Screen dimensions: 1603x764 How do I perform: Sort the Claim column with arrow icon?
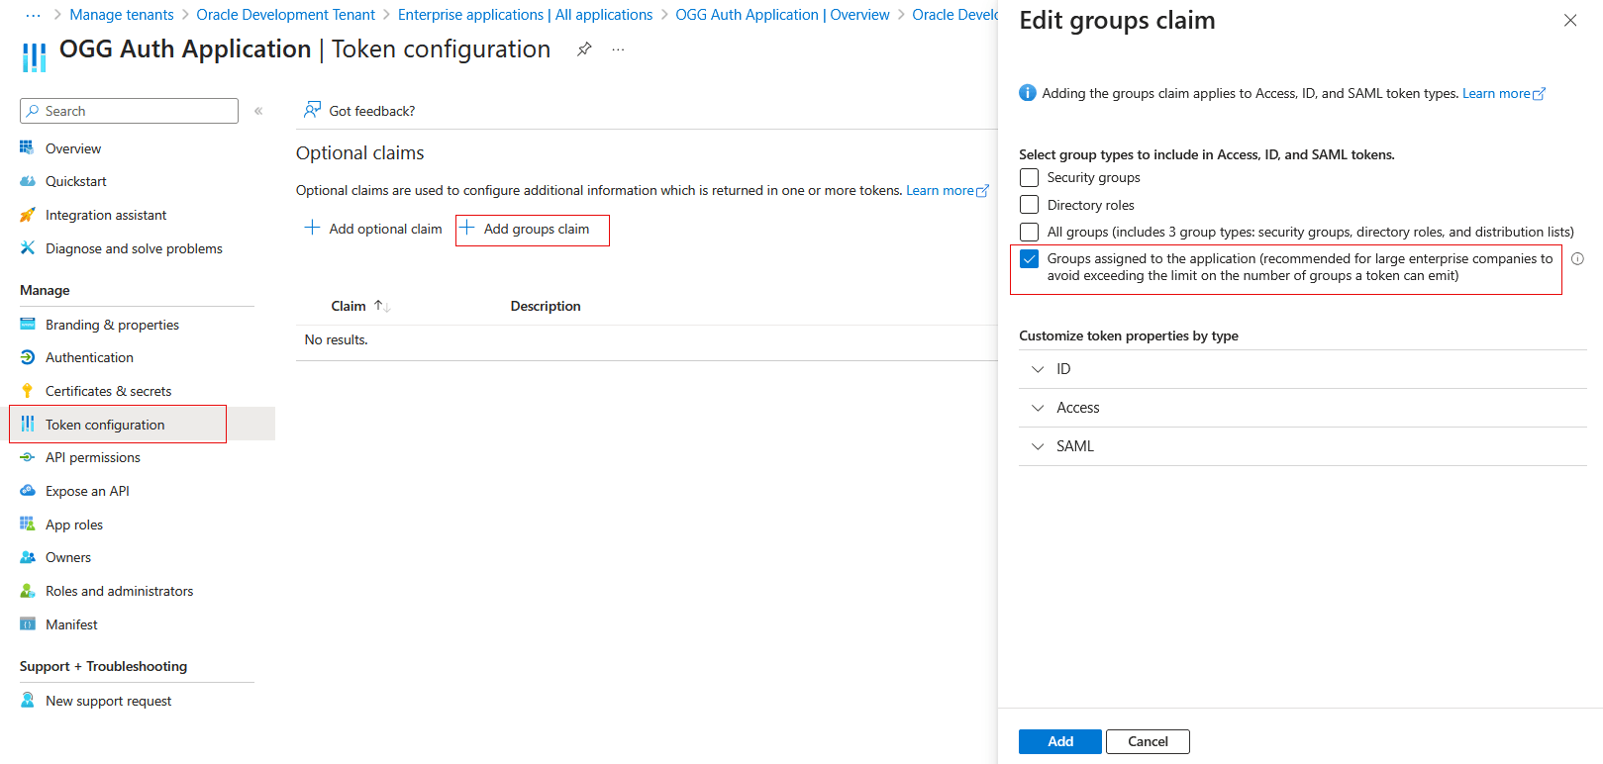tap(382, 306)
